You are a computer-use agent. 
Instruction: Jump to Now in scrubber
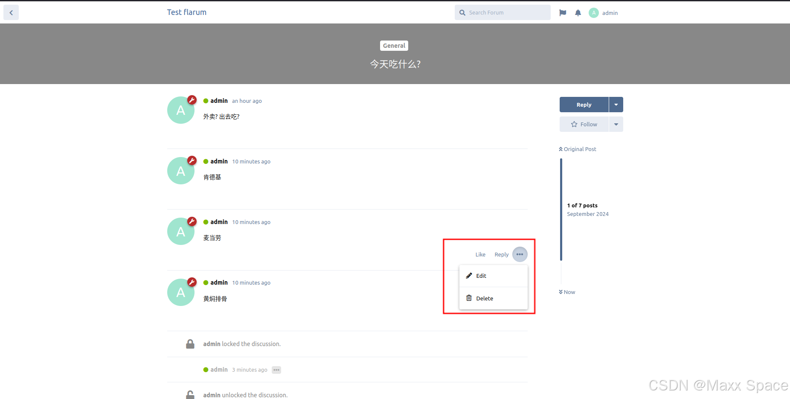tap(567, 292)
